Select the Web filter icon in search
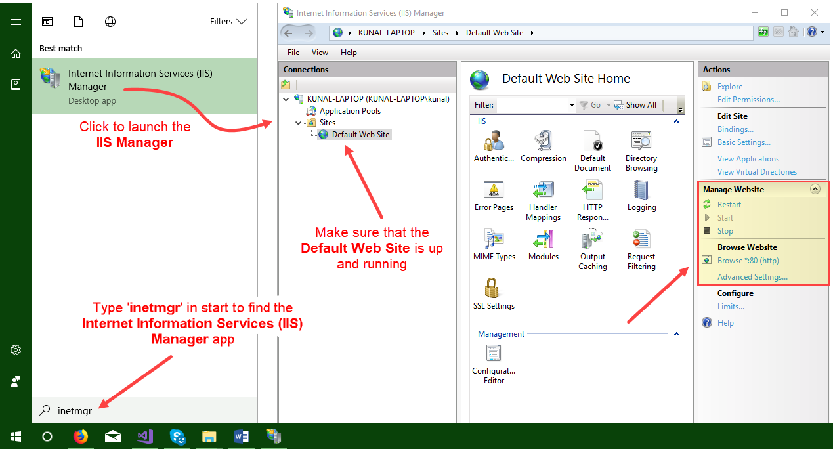833x449 pixels. [x=110, y=22]
